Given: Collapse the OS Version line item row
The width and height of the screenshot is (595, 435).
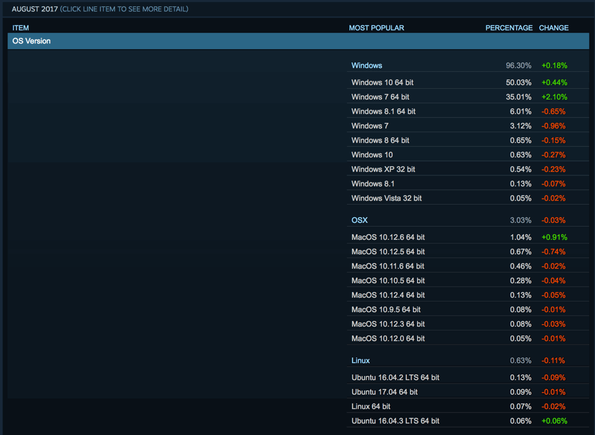Looking at the screenshot, I should [298, 41].
